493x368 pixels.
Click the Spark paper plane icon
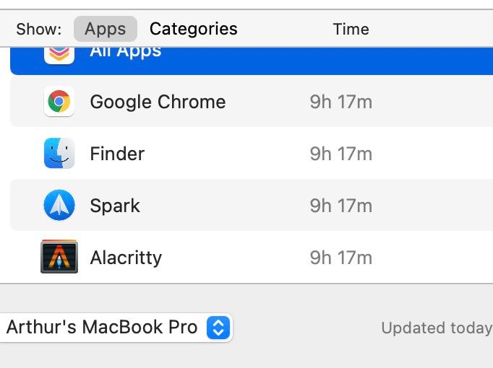(59, 205)
